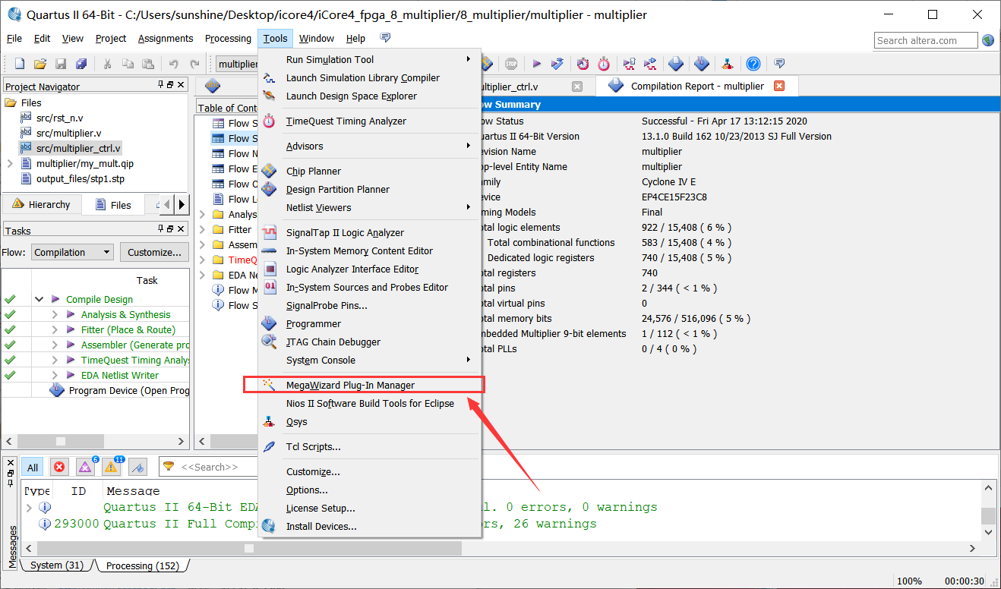Click the Stop Processing toolbar icon

[511, 64]
